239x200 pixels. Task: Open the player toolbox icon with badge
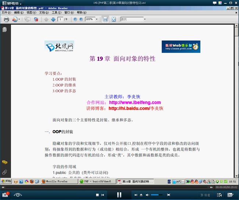5,194
